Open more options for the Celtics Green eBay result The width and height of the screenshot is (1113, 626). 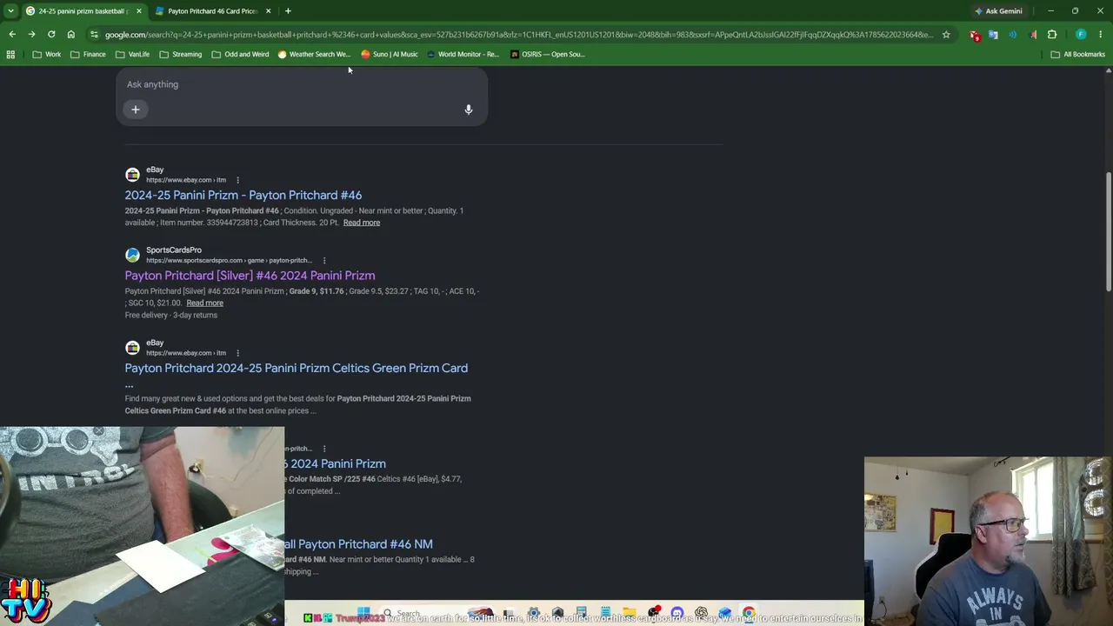pyautogui.click(x=237, y=353)
